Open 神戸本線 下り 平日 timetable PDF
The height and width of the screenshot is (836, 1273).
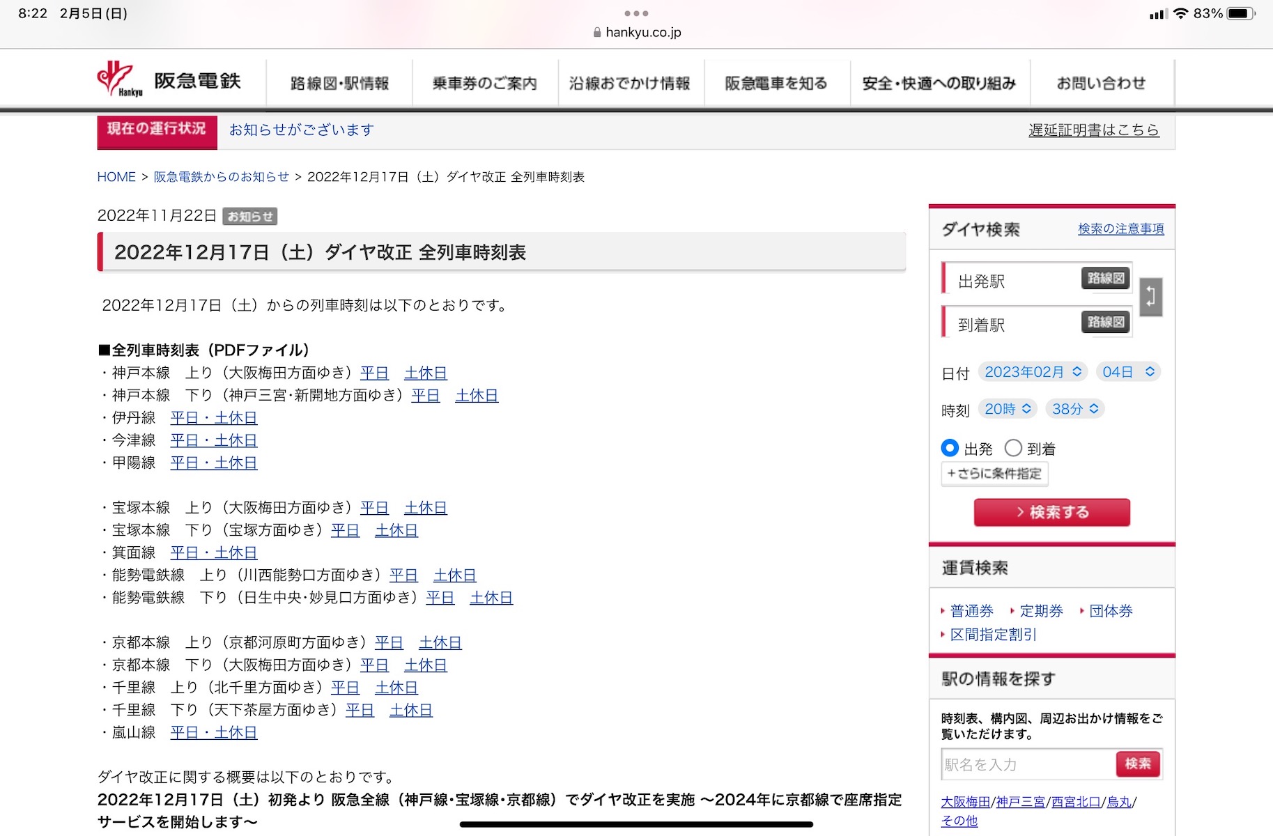click(x=426, y=396)
